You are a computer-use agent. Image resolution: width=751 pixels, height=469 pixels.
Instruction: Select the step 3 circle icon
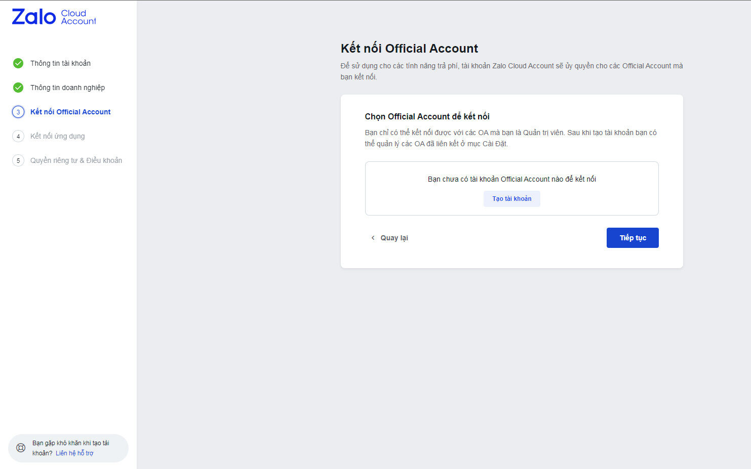(18, 112)
